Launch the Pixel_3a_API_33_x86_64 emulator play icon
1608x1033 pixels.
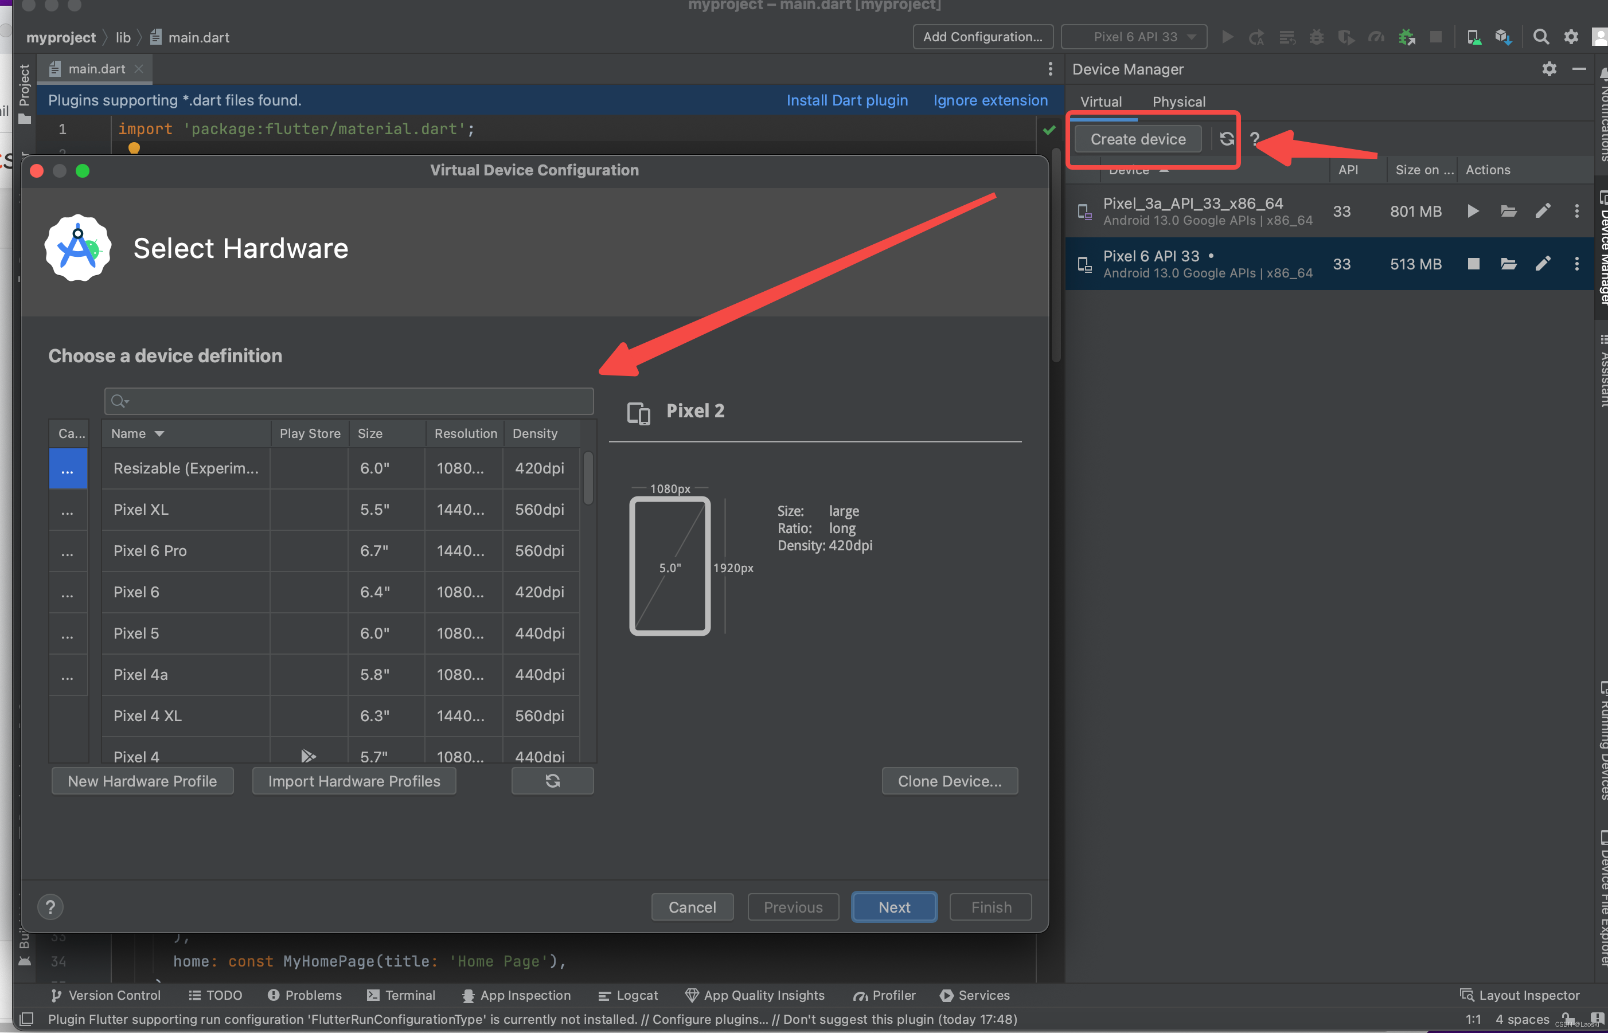pyautogui.click(x=1473, y=212)
